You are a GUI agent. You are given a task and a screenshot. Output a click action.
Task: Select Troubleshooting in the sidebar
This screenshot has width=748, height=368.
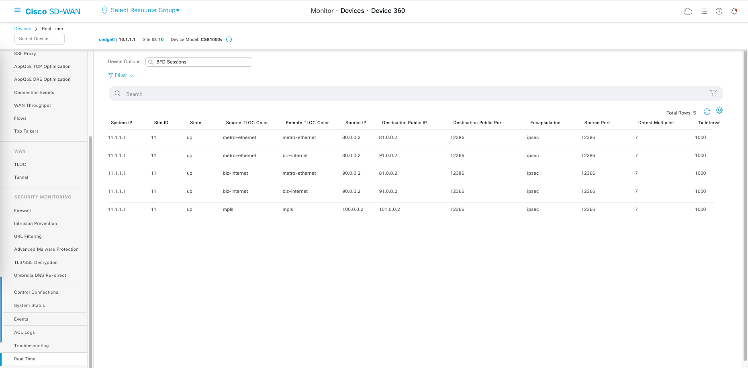(31, 346)
